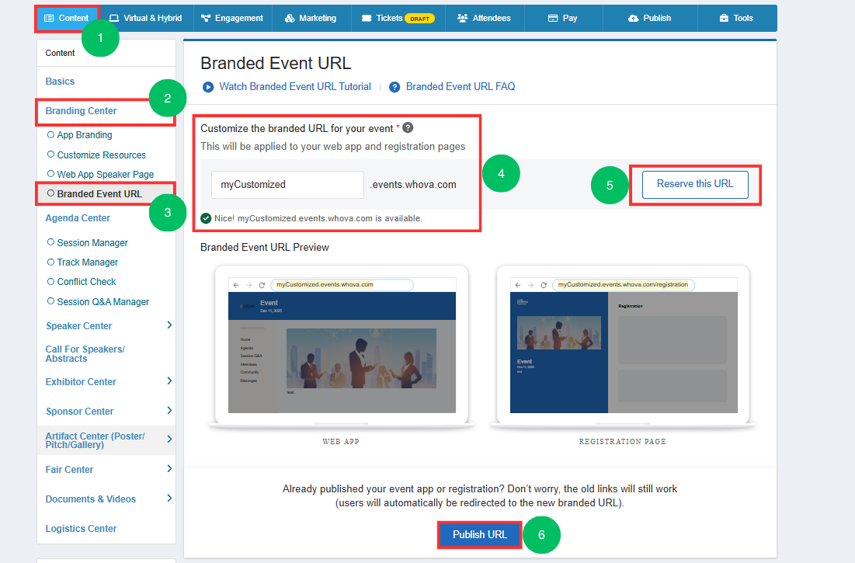Click the 'is available' confirmation message

318,218
